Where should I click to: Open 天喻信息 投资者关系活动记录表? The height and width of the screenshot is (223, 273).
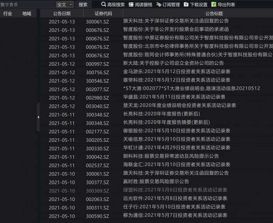tap(177, 139)
